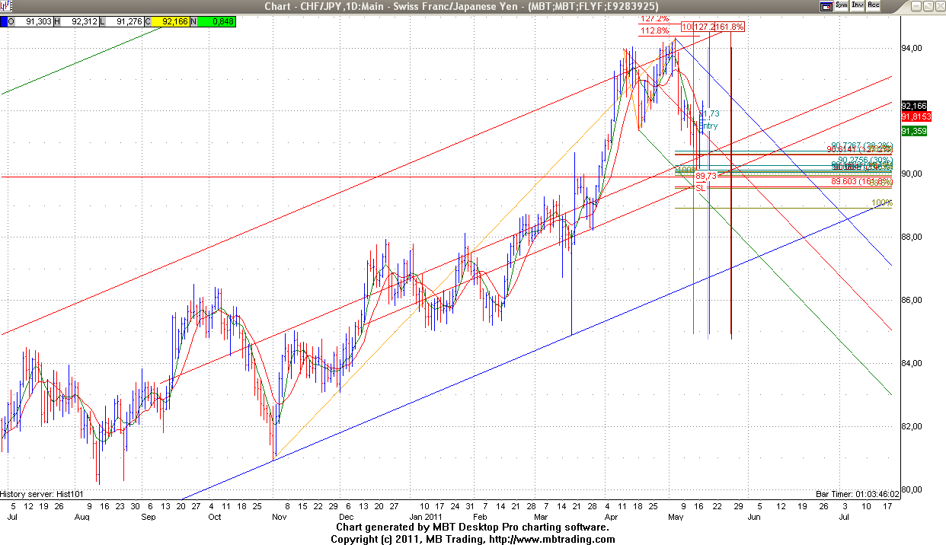Click the High value 92,312

click(x=81, y=21)
